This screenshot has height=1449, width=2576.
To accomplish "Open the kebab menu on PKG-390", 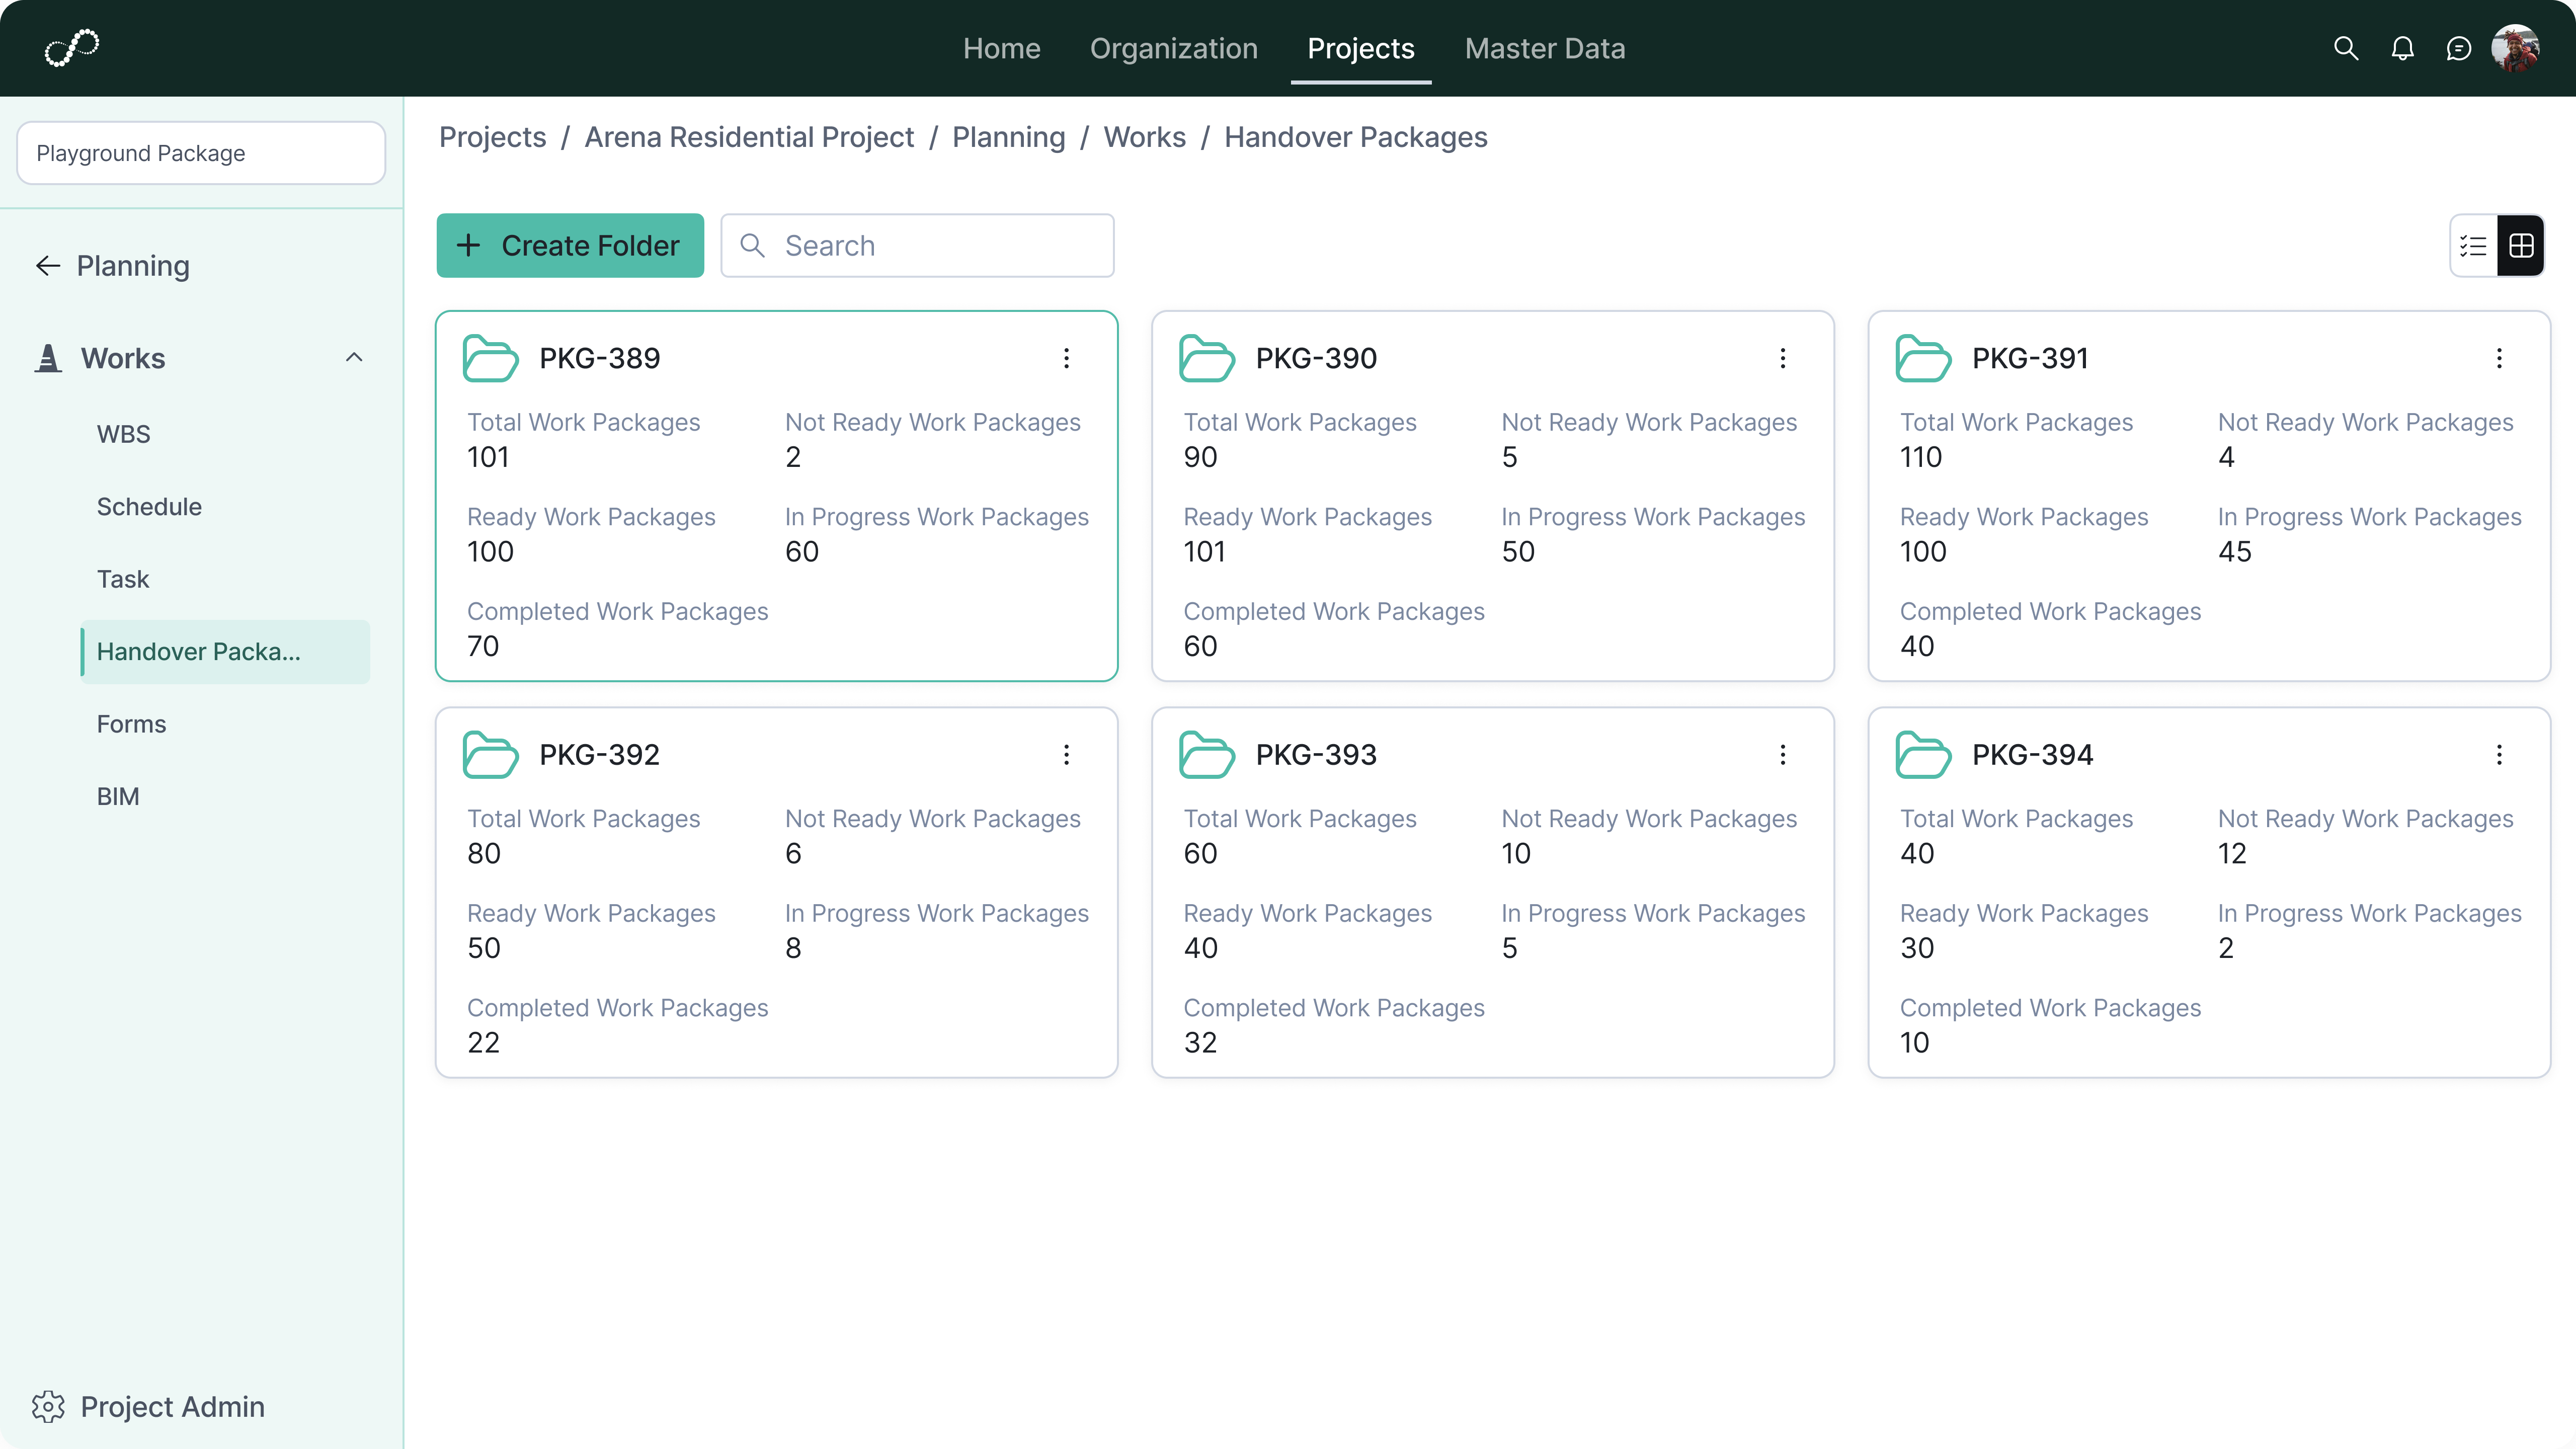I will point(1783,358).
